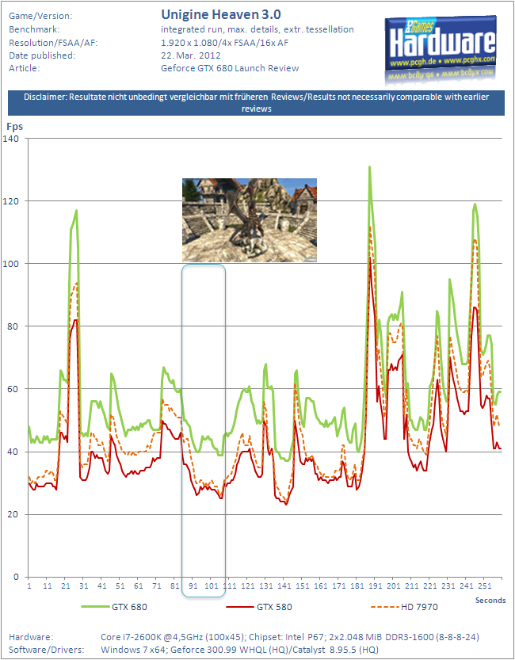Click the '80' y-axis label

pos(13,326)
